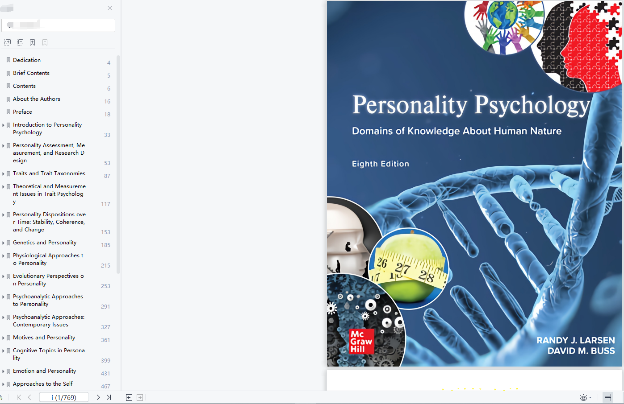The height and width of the screenshot is (404, 624).
Task: Click the greyed delete bookmark icon
Action: point(45,42)
